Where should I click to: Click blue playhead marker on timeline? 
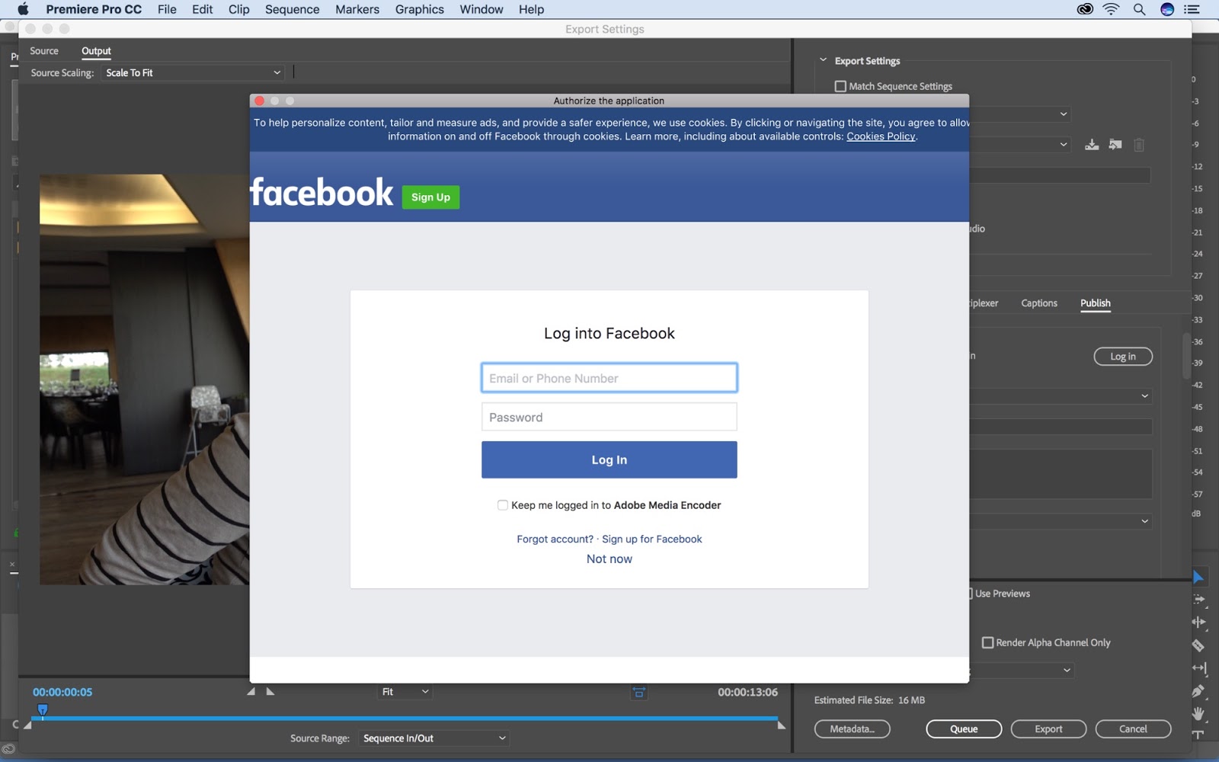tap(43, 710)
